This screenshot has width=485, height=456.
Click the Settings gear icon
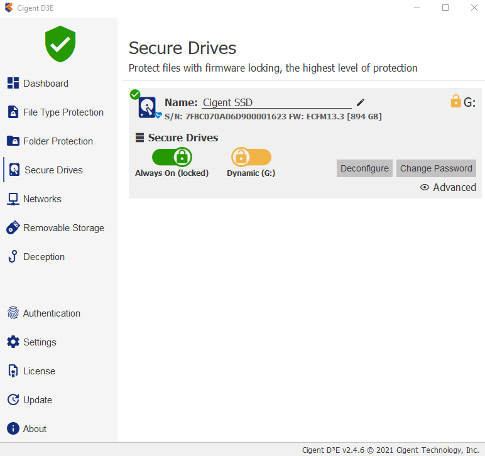pyautogui.click(x=13, y=342)
